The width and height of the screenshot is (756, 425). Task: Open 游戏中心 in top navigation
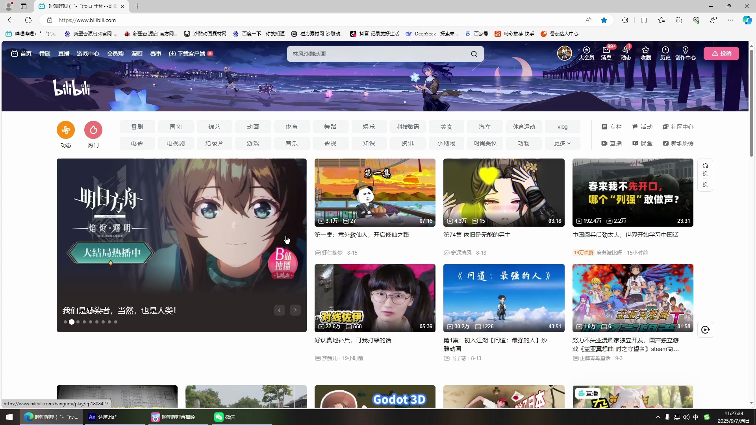tap(88, 54)
